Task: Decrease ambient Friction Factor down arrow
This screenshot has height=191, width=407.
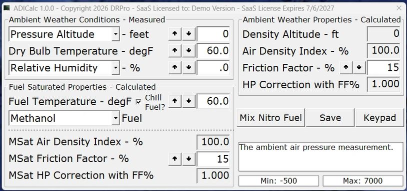Action: point(359,67)
